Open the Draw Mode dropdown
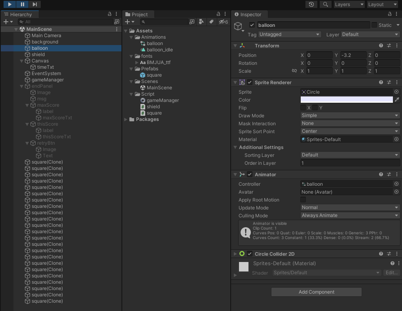 click(350, 115)
